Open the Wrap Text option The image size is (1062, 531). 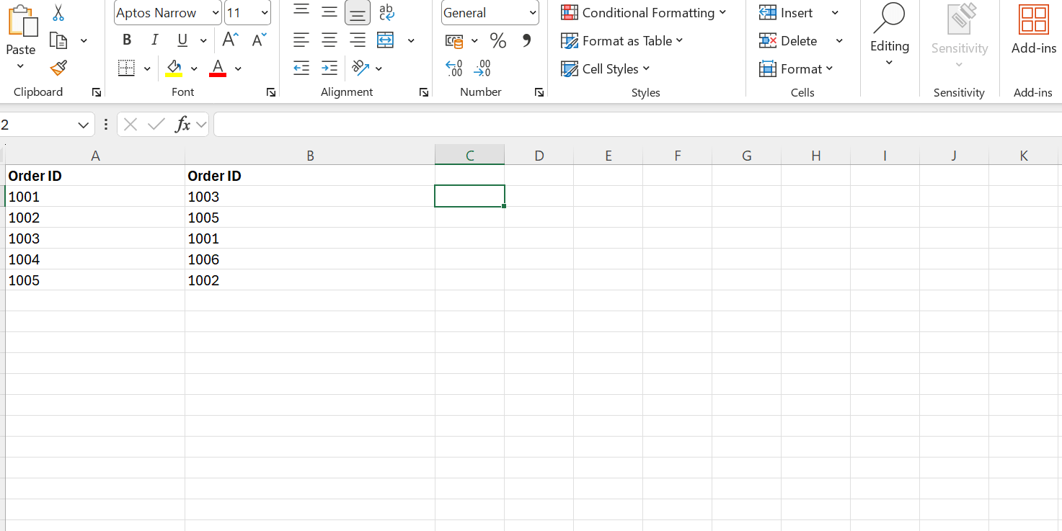(386, 12)
